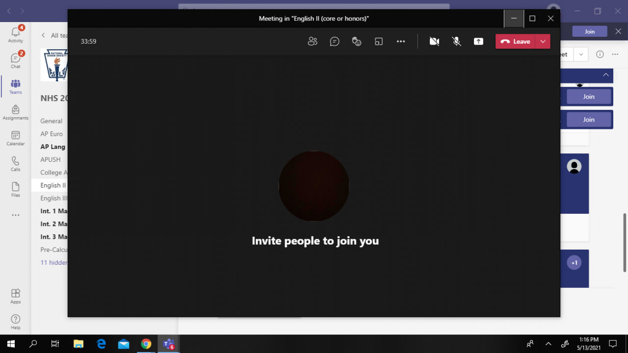Viewport: 628px width, 353px height.
Task: Open Google Chrome from the taskbar
Action: point(146,344)
